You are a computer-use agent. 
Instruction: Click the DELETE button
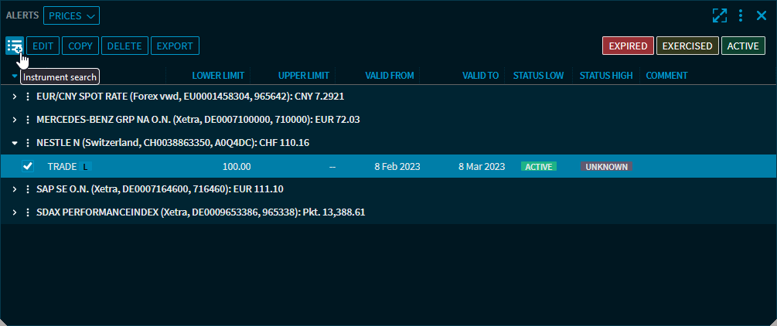pyautogui.click(x=124, y=46)
